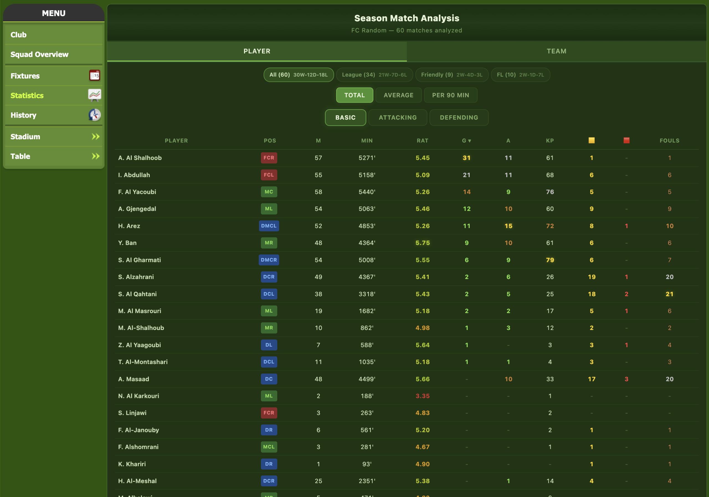Sort by FOULS column header
Screen dimensions: 709x497
[x=669, y=141]
